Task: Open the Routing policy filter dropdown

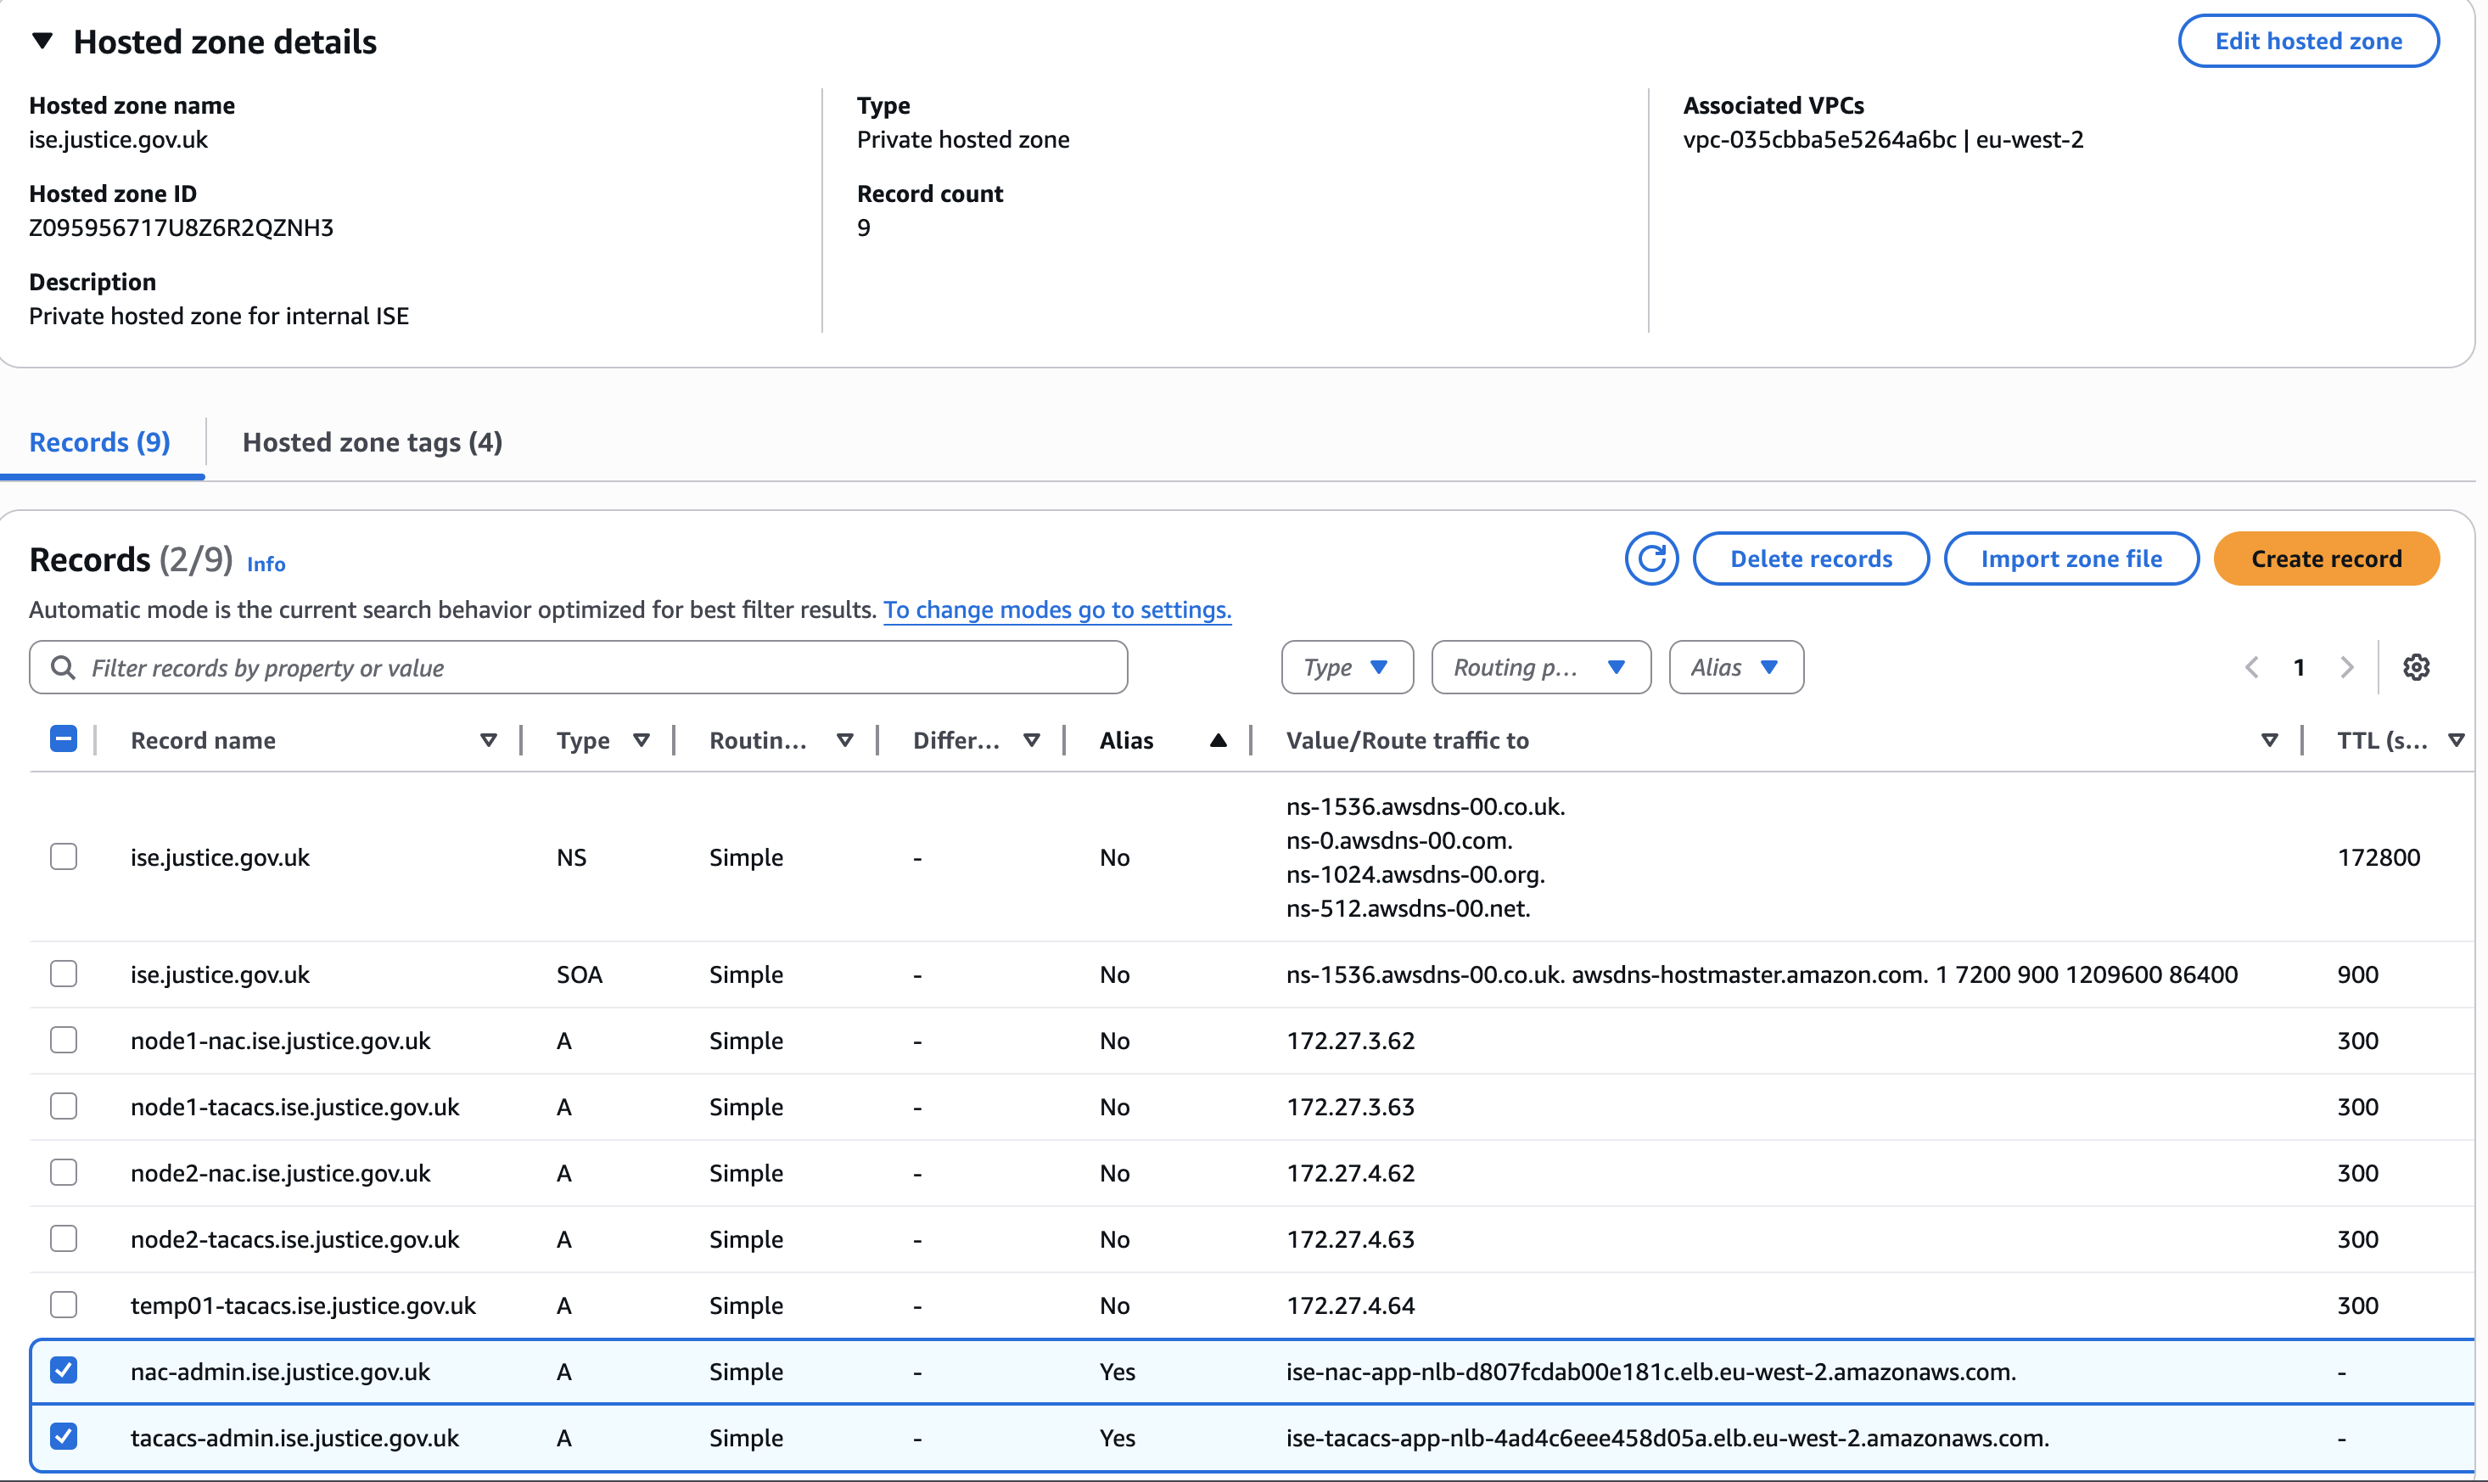Action: [1539, 667]
